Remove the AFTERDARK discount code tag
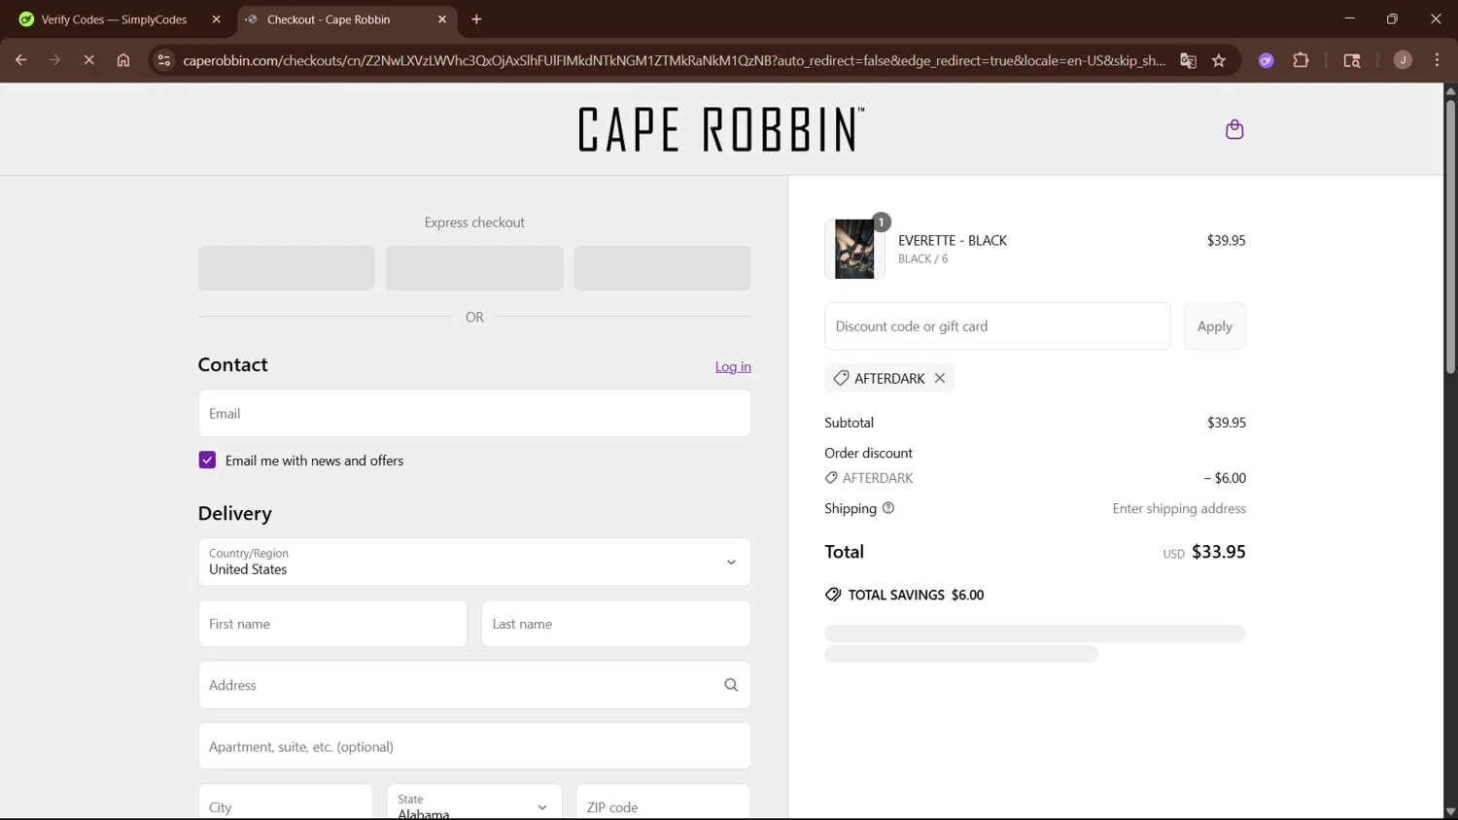This screenshot has height=820, width=1458. 940,378
